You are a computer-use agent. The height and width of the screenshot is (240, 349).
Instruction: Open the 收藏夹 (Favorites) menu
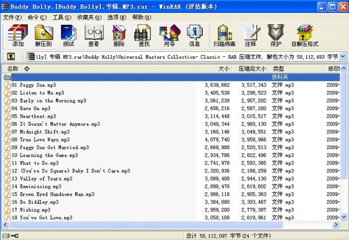(89, 17)
